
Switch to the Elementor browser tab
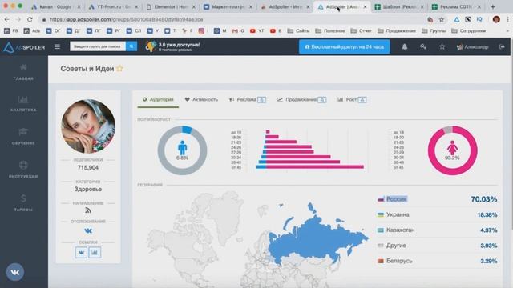coord(171,6)
